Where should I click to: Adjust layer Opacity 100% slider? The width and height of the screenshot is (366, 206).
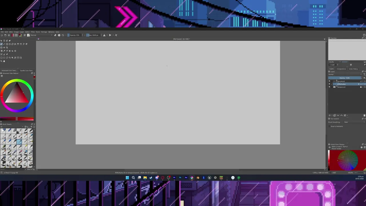[x=345, y=78]
